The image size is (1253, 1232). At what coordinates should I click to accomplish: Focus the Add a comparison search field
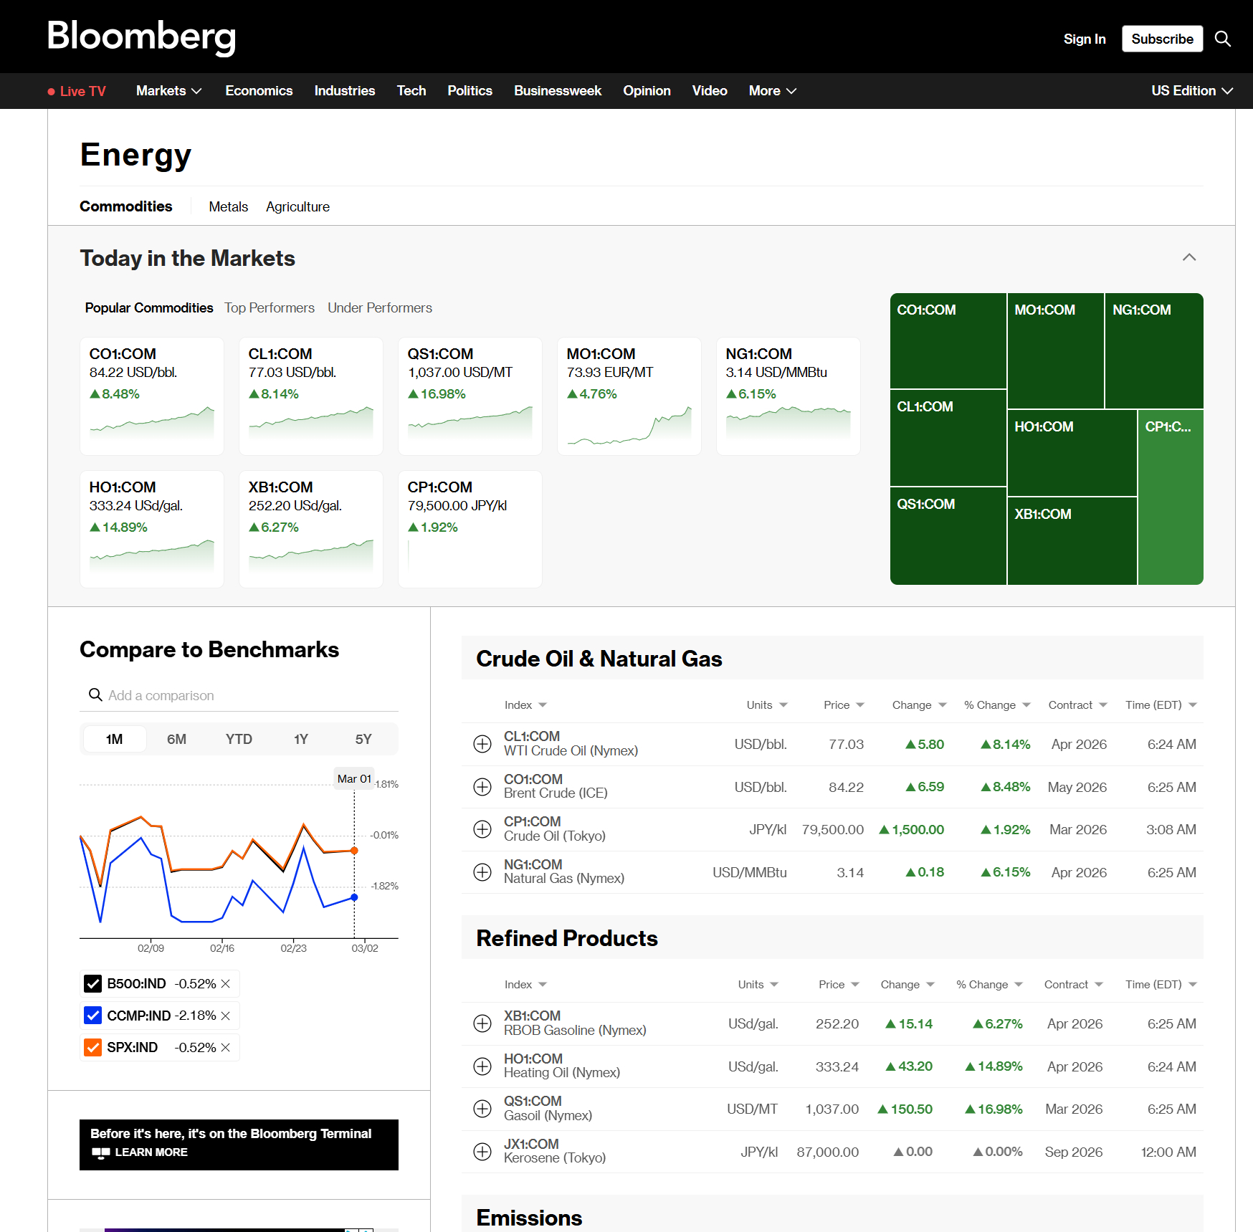(244, 696)
